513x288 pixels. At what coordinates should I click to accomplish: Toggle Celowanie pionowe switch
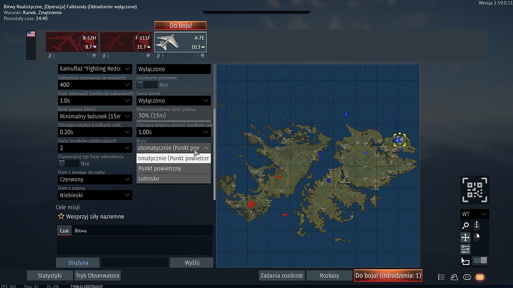pos(147,85)
